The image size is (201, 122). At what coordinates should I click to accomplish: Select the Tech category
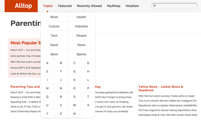(54, 36)
